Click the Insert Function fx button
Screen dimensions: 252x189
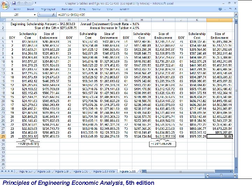[x=53, y=15]
